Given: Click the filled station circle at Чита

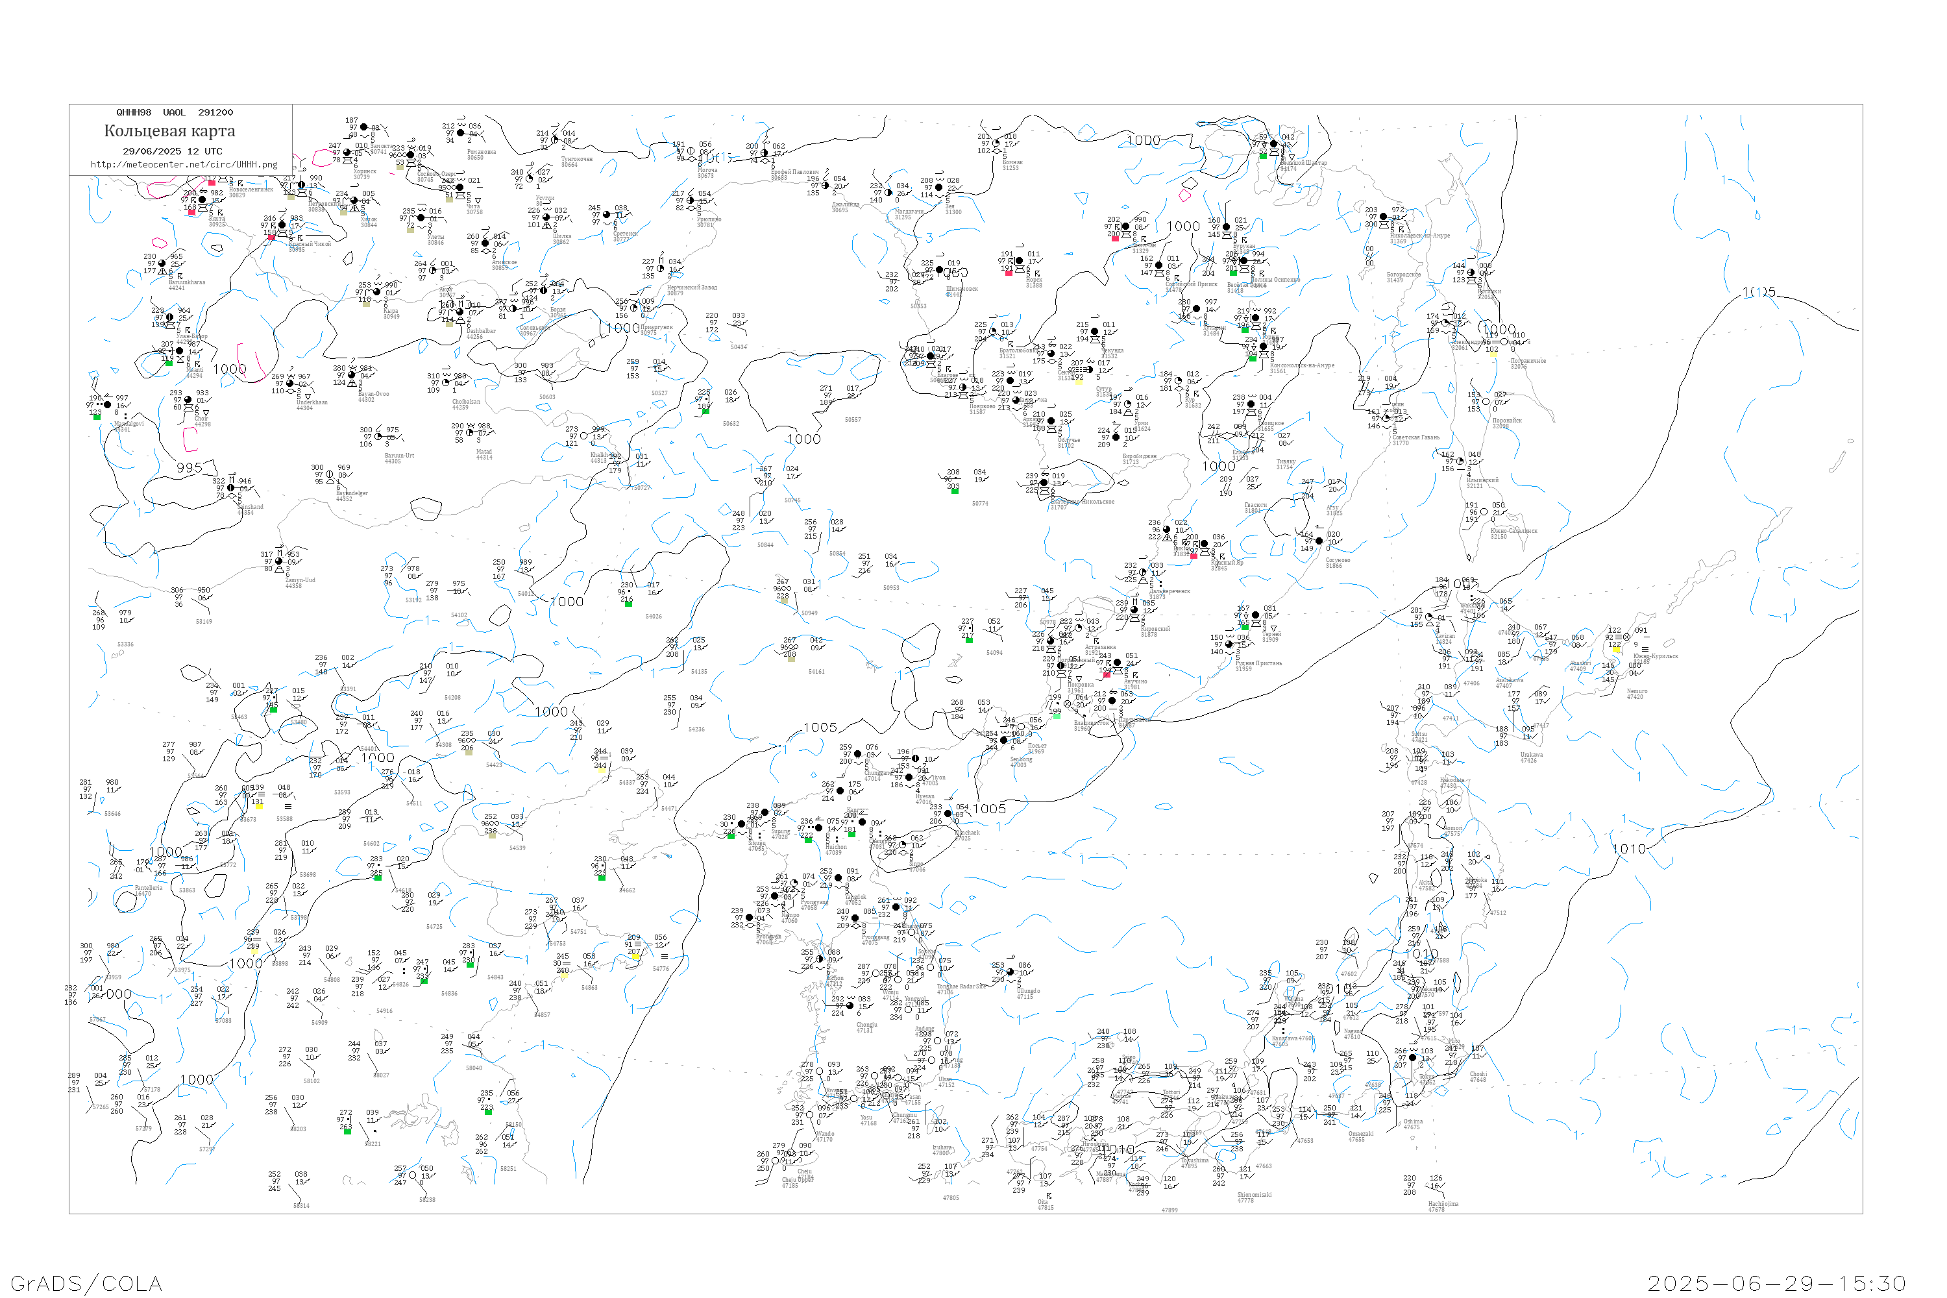Looking at the screenshot, I should [460, 188].
